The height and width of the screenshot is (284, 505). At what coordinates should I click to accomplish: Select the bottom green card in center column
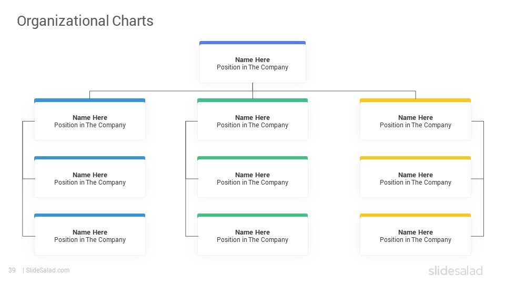[x=252, y=235]
